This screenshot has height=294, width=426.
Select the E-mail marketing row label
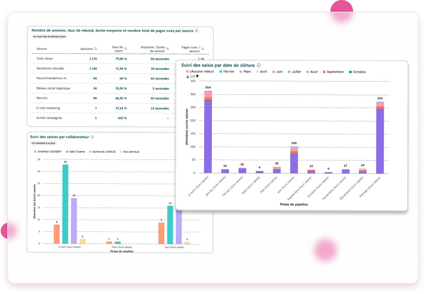pyautogui.click(x=48, y=108)
